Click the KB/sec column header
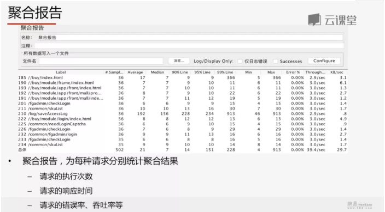The width and height of the screenshot is (385, 212). (x=337, y=72)
